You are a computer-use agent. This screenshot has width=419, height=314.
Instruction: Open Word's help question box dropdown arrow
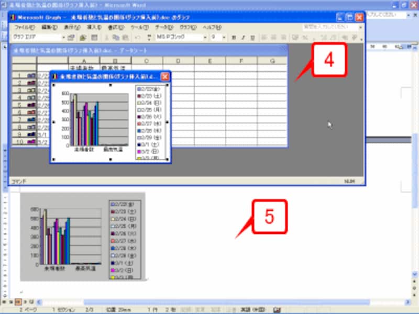[x=409, y=16]
